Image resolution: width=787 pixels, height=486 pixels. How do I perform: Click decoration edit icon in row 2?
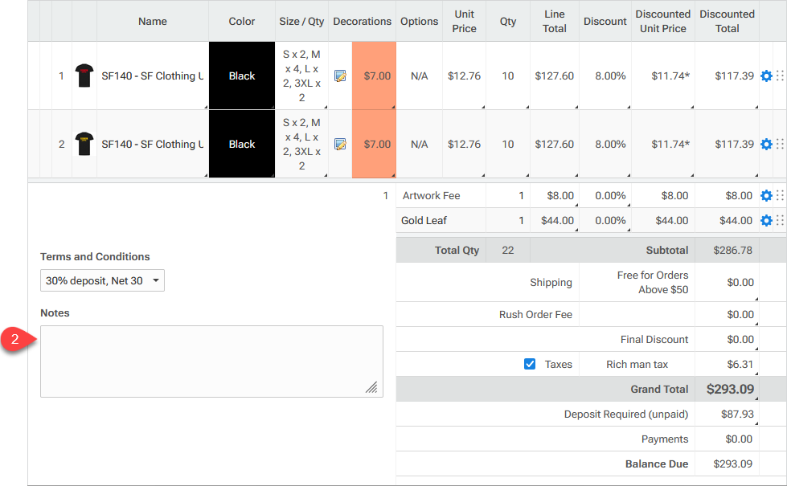340,145
